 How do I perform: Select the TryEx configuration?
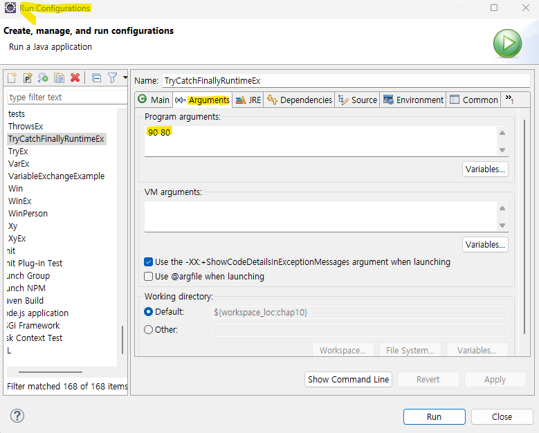18,151
